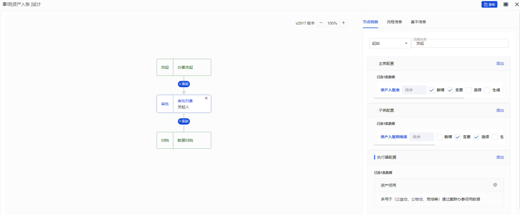520x215 pixels.
Task: Close the designer with top-right X
Action: point(516,4)
